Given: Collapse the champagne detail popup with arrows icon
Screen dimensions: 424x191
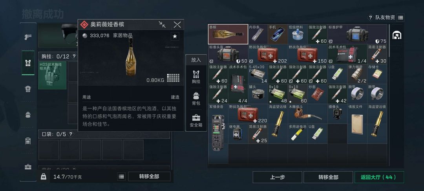Looking at the screenshot, I should point(162,25).
